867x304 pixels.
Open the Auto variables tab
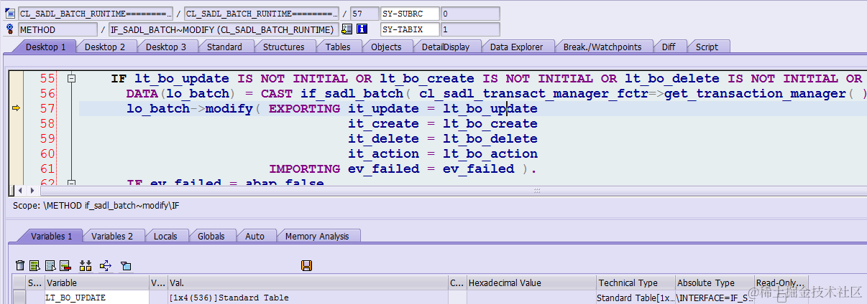click(254, 236)
